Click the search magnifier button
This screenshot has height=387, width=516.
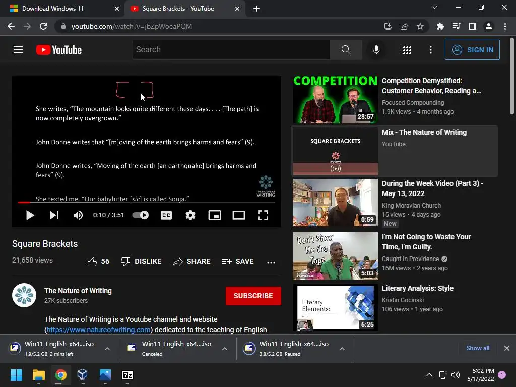[x=346, y=50]
